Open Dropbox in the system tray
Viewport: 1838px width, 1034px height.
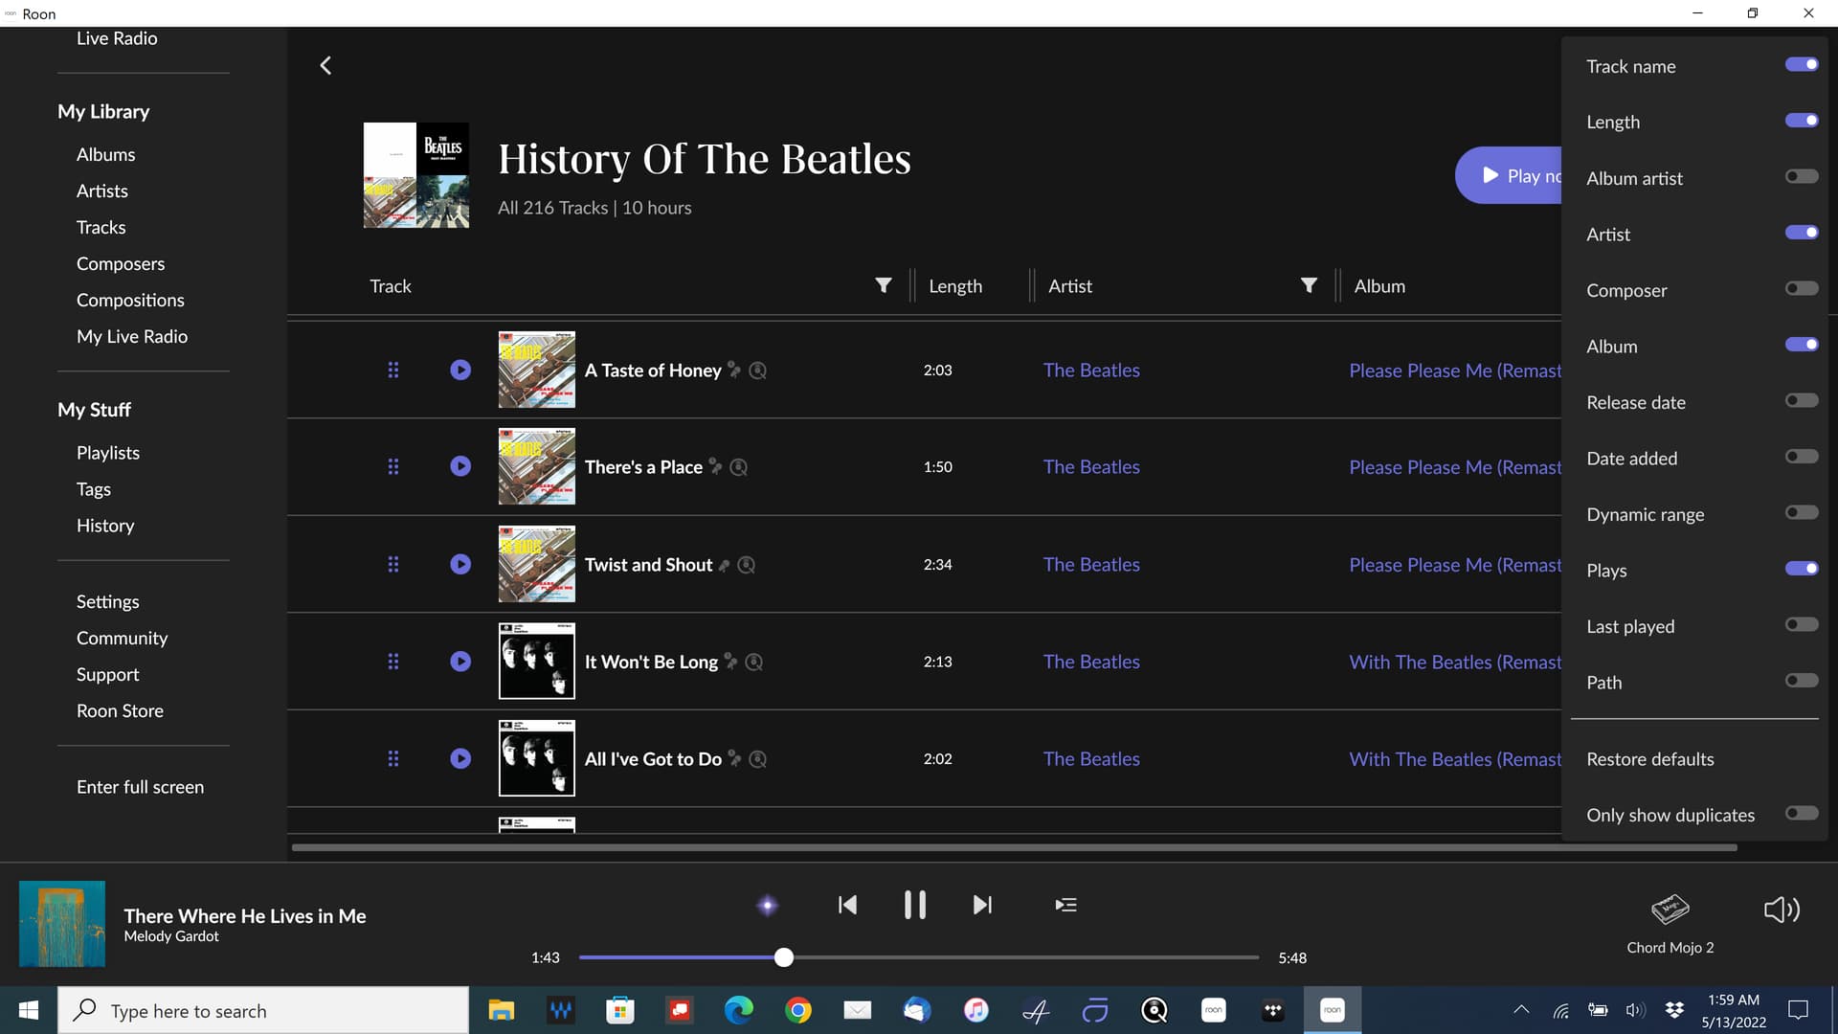[x=1674, y=1010]
